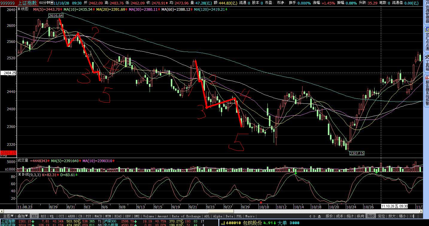Click the 999999 stock code in the header
Screen dimensions: 429x226
click(x=8, y=3)
